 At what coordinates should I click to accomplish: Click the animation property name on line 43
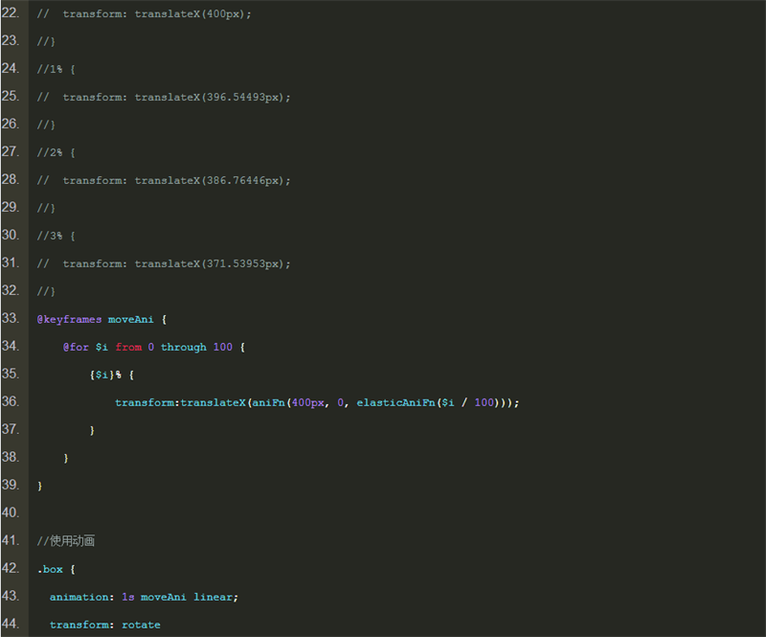point(79,597)
